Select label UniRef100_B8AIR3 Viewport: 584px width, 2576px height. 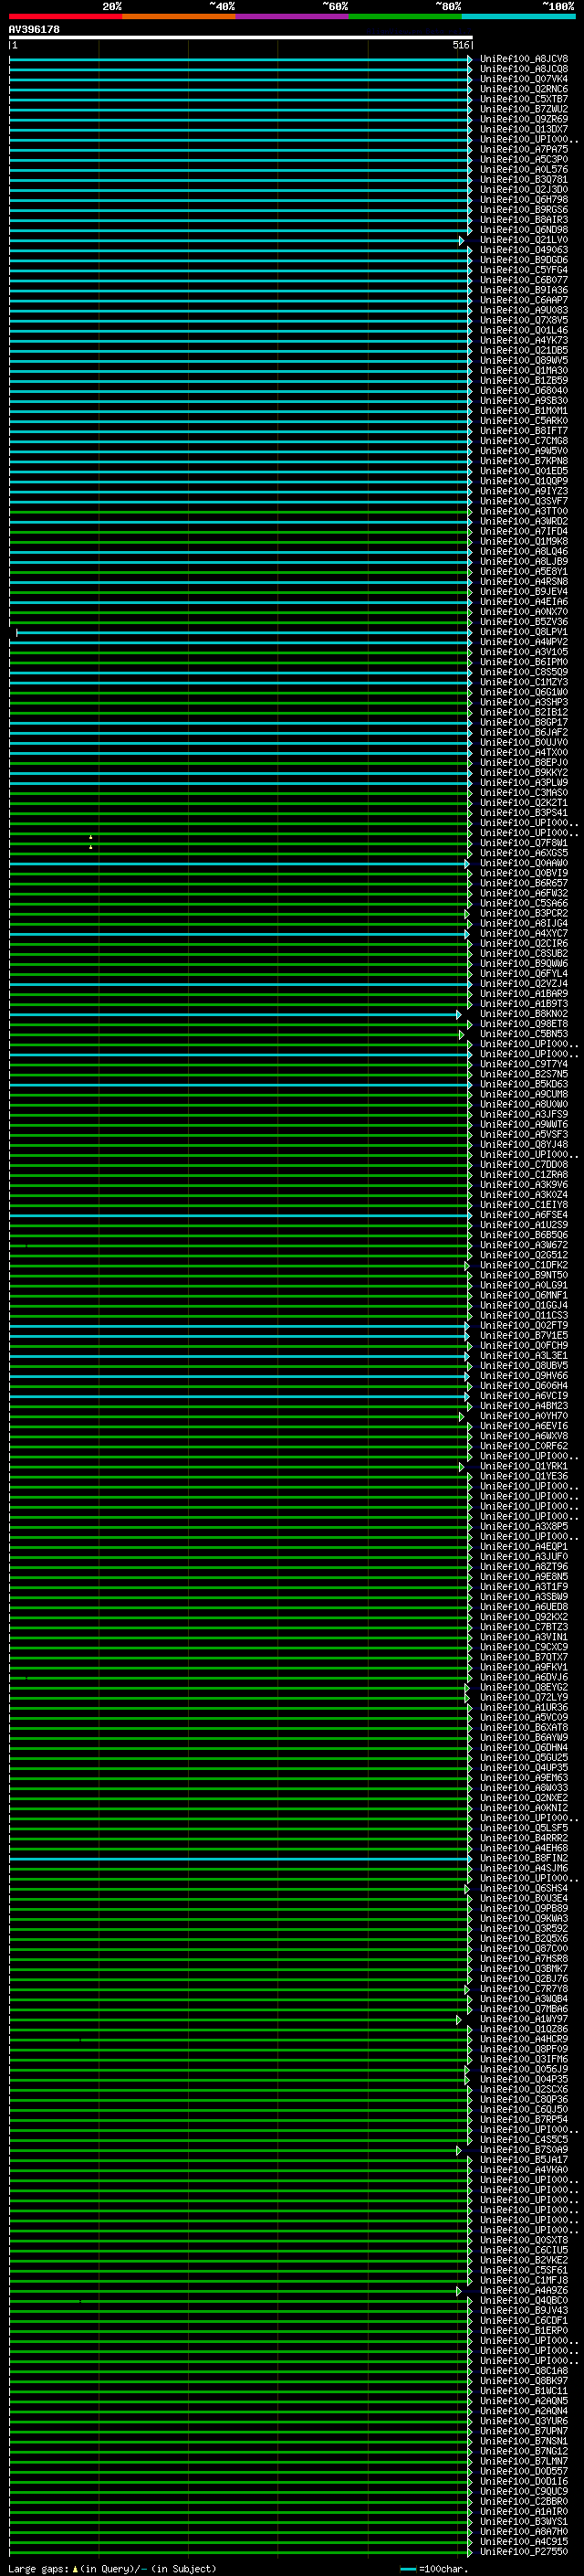point(524,220)
